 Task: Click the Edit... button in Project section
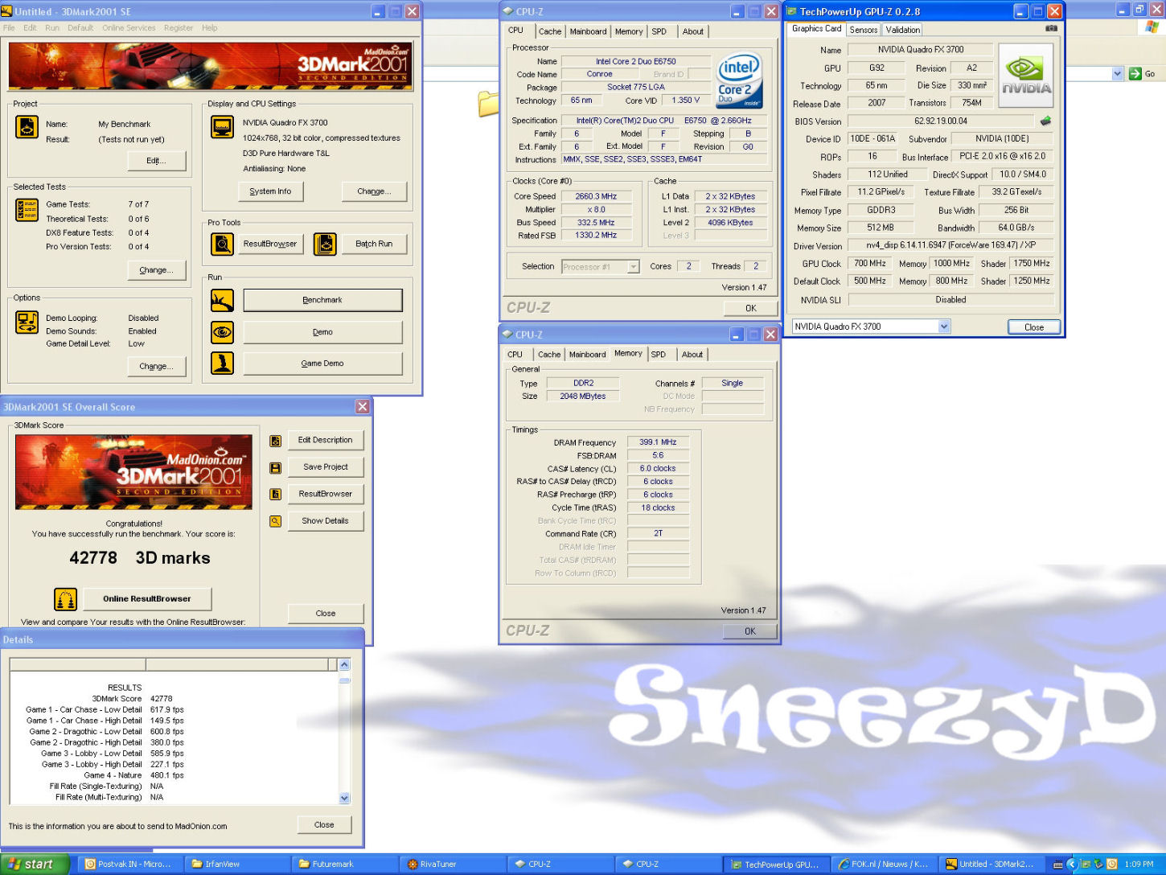tap(156, 161)
